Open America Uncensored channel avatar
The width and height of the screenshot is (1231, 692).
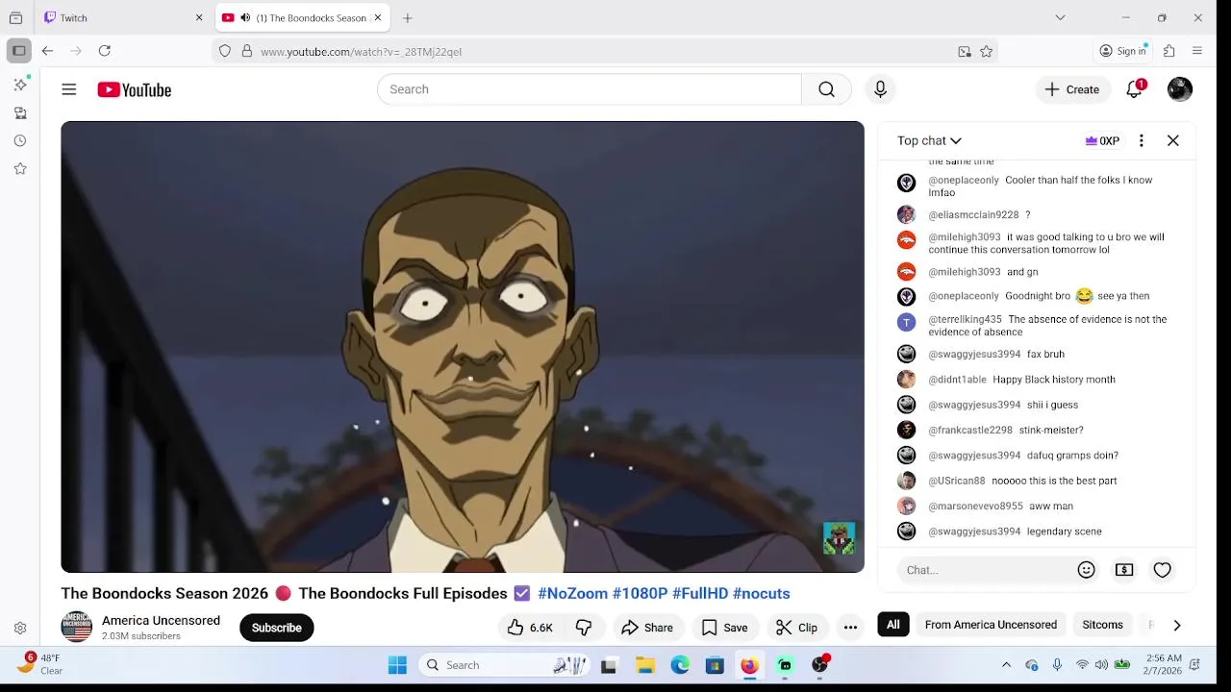[x=77, y=628]
